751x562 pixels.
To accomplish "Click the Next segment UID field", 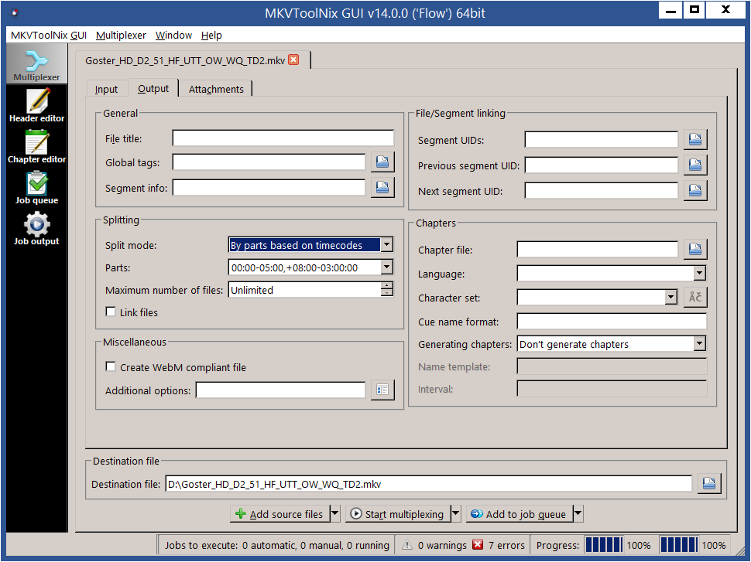I will click(602, 190).
